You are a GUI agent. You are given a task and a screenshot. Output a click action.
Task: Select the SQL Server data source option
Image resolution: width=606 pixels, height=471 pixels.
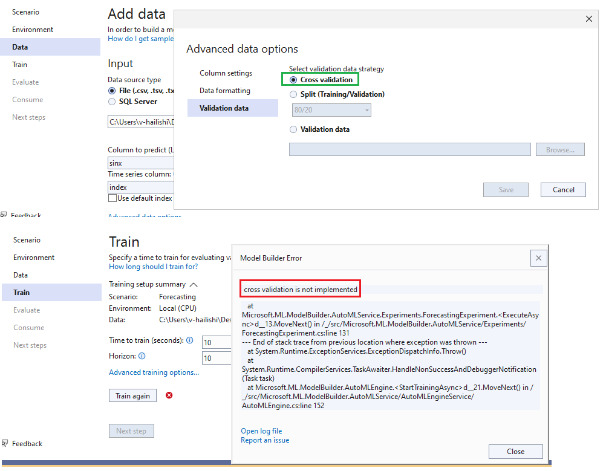tap(111, 102)
